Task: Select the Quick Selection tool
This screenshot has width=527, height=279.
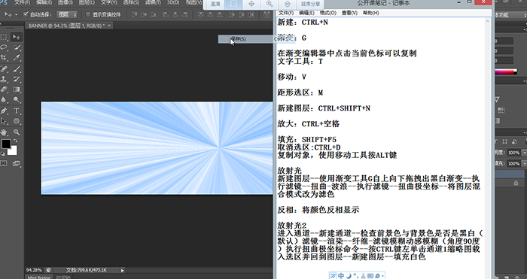Action: coord(16,47)
